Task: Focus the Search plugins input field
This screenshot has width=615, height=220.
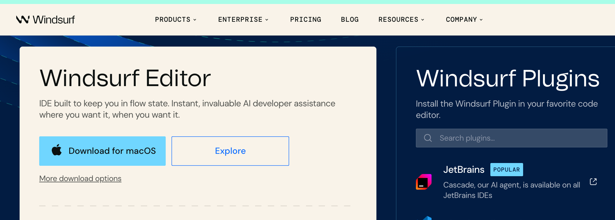Action: (511, 138)
